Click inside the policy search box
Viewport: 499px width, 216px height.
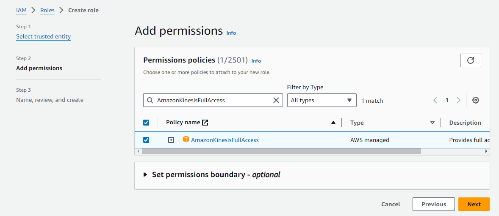pyautogui.click(x=212, y=100)
